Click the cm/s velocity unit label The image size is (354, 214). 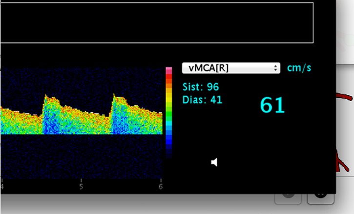(x=299, y=68)
